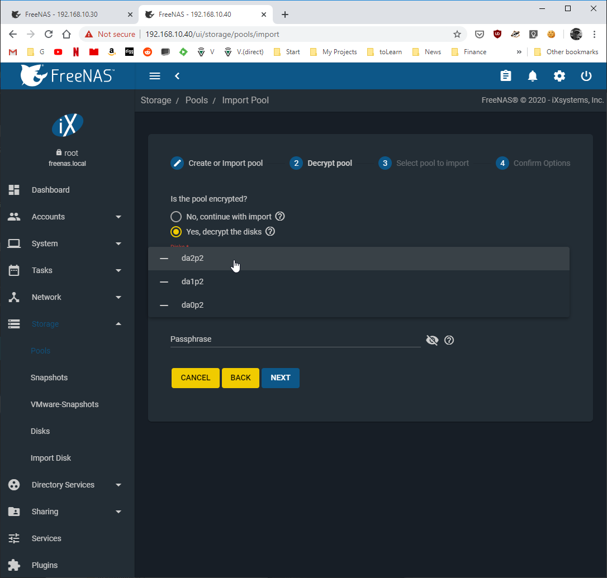Open the alerts bell icon

533,76
